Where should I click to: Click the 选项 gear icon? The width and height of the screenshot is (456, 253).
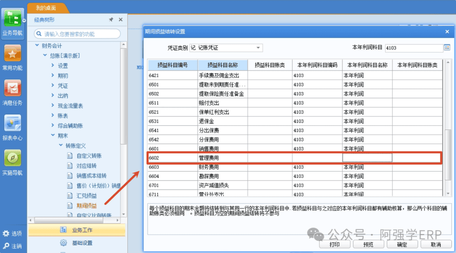(6, 233)
